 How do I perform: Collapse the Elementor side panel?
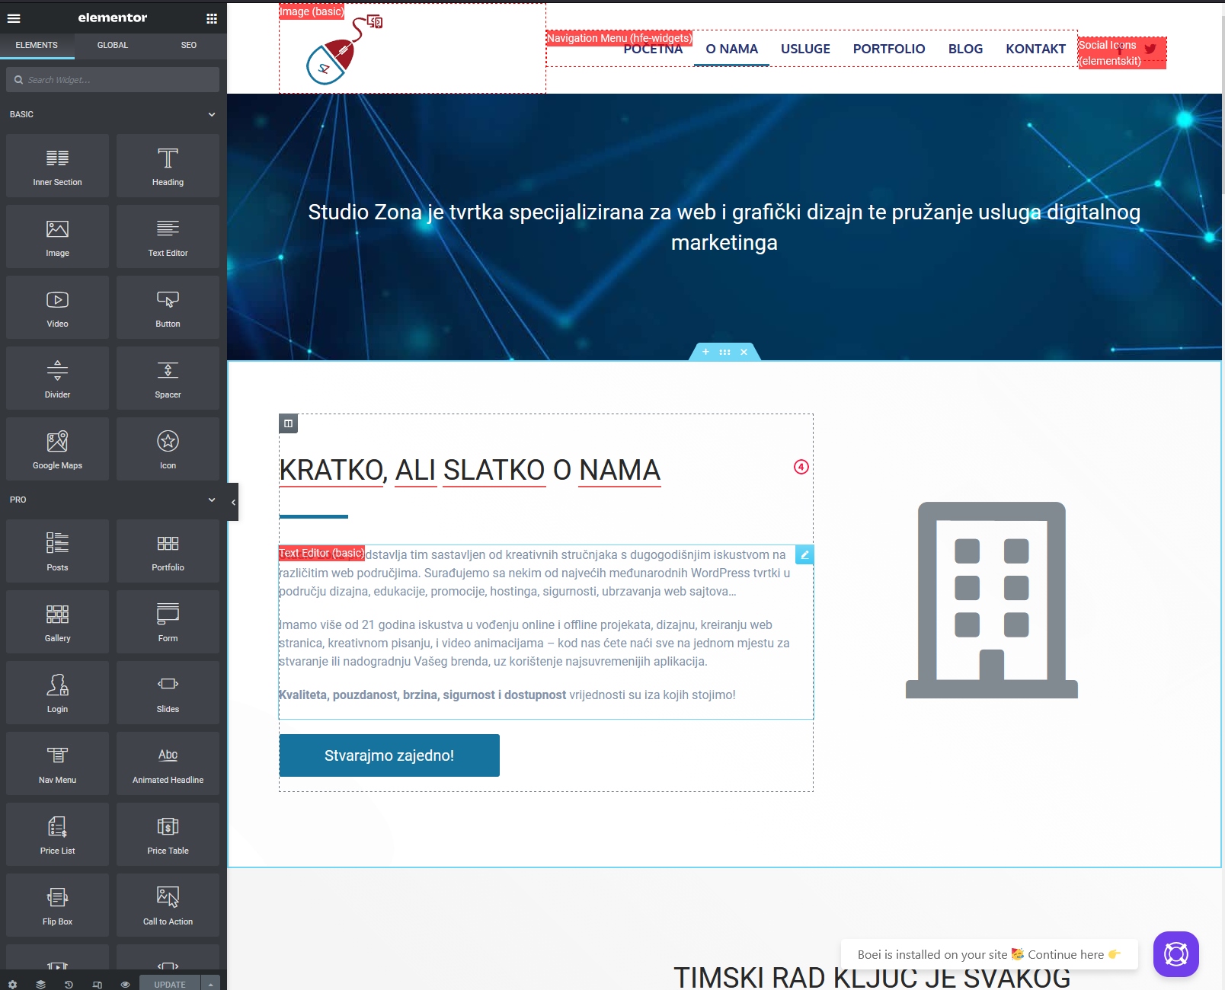(233, 502)
